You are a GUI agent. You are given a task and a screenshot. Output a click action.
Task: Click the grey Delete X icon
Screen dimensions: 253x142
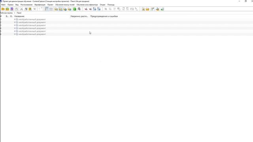pyautogui.click(x=34, y=9)
